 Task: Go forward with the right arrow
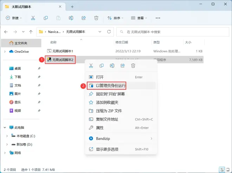15,32
